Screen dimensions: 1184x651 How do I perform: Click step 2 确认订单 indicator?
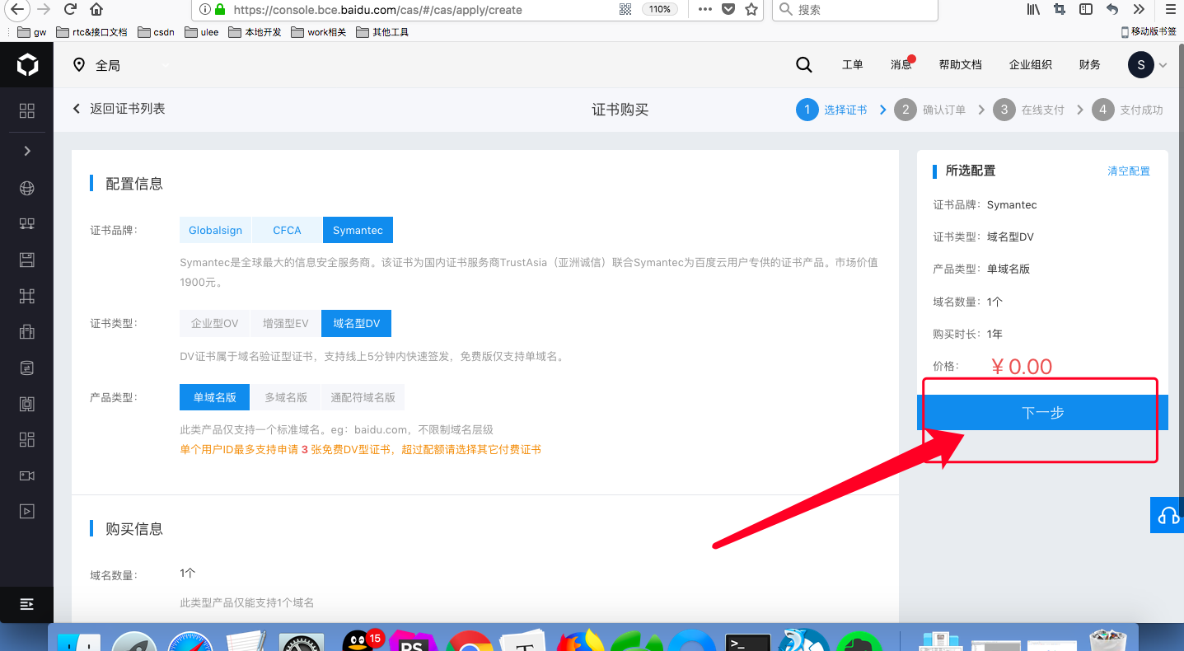[x=929, y=110]
